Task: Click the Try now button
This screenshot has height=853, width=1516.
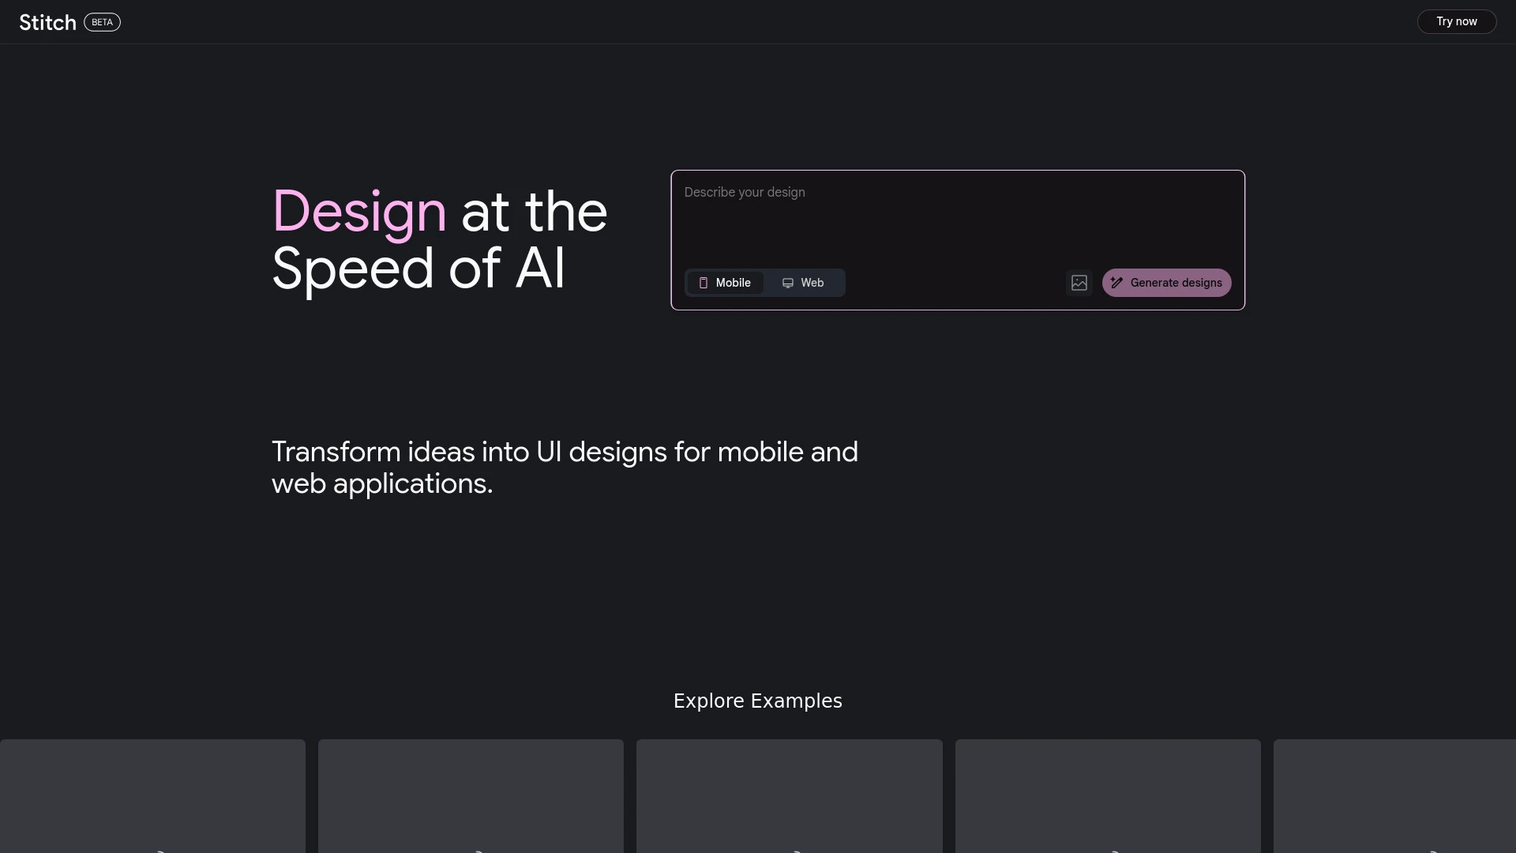Action: pyautogui.click(x=1456, y=21)
